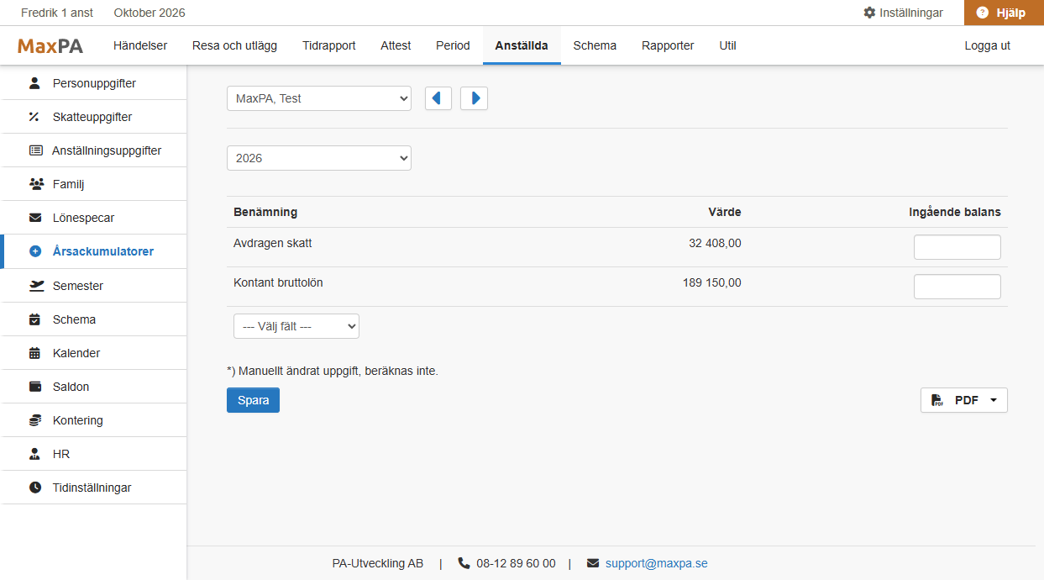1044x580 pixels.
Task: Click the Logga ut link
Action: [988, 45]
